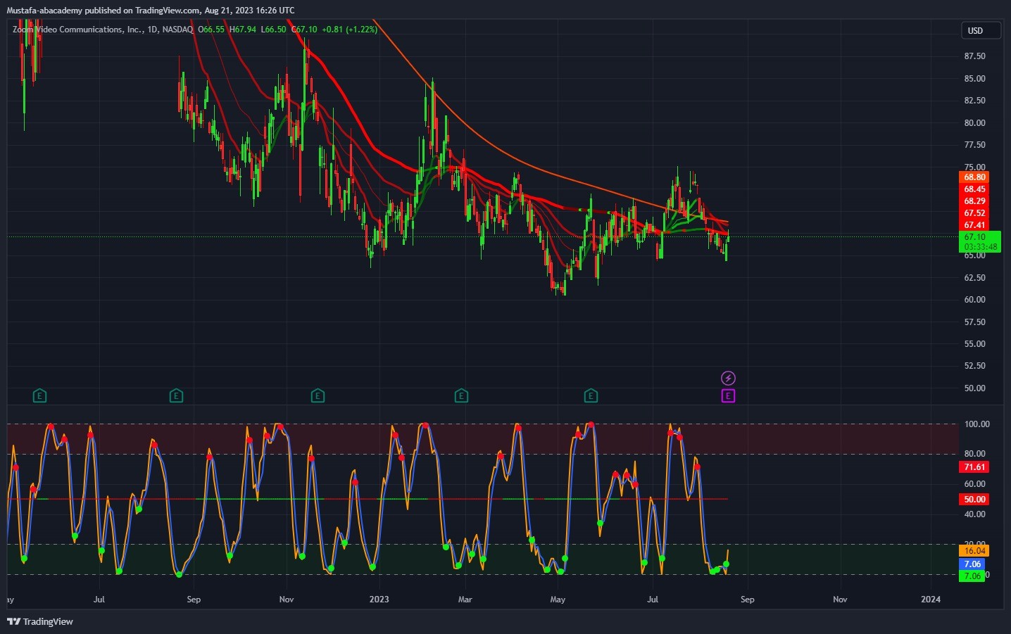This screenshot has height=634, width=1011.
Task: Click the earnings E marker between Nov and 2023
Action: (318, 396)
